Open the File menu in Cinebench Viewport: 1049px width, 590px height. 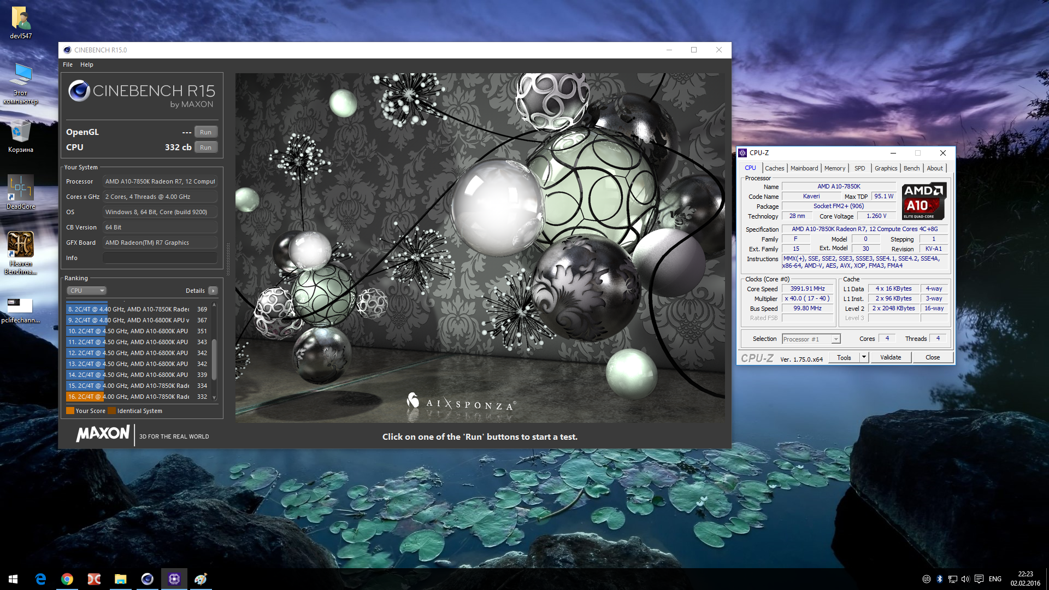tap(68, 64)
